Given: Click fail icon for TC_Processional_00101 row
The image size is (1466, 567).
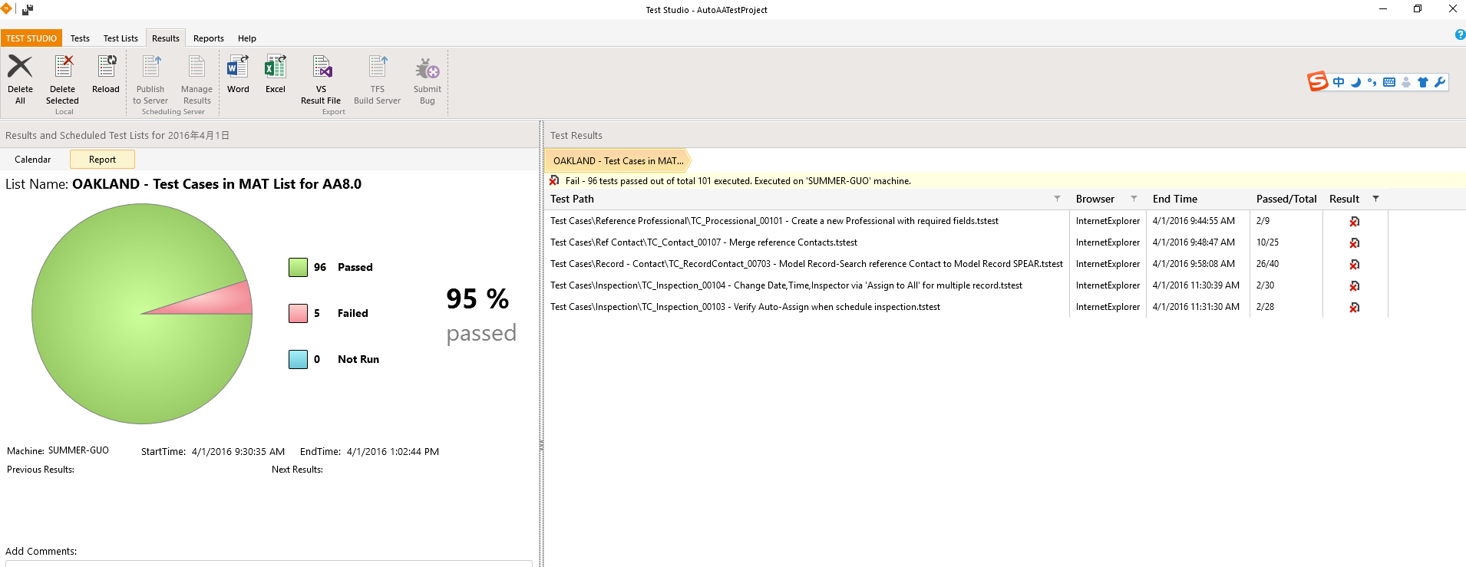Looking at the screenshot, I should pos(1355,221).
